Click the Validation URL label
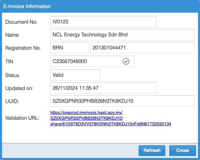 point(22,118)
